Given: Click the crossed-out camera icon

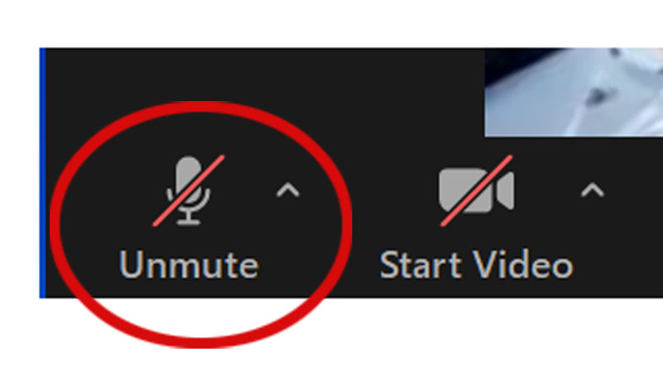Looking at the screenshot, I should (477, 190).
